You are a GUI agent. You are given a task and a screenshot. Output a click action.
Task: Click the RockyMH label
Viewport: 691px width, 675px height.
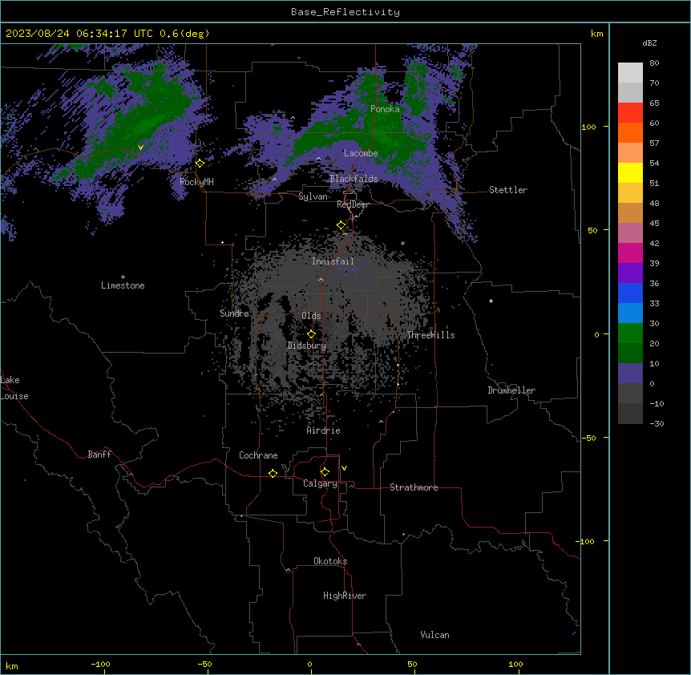pyautogui.click(x=196, y=182)
